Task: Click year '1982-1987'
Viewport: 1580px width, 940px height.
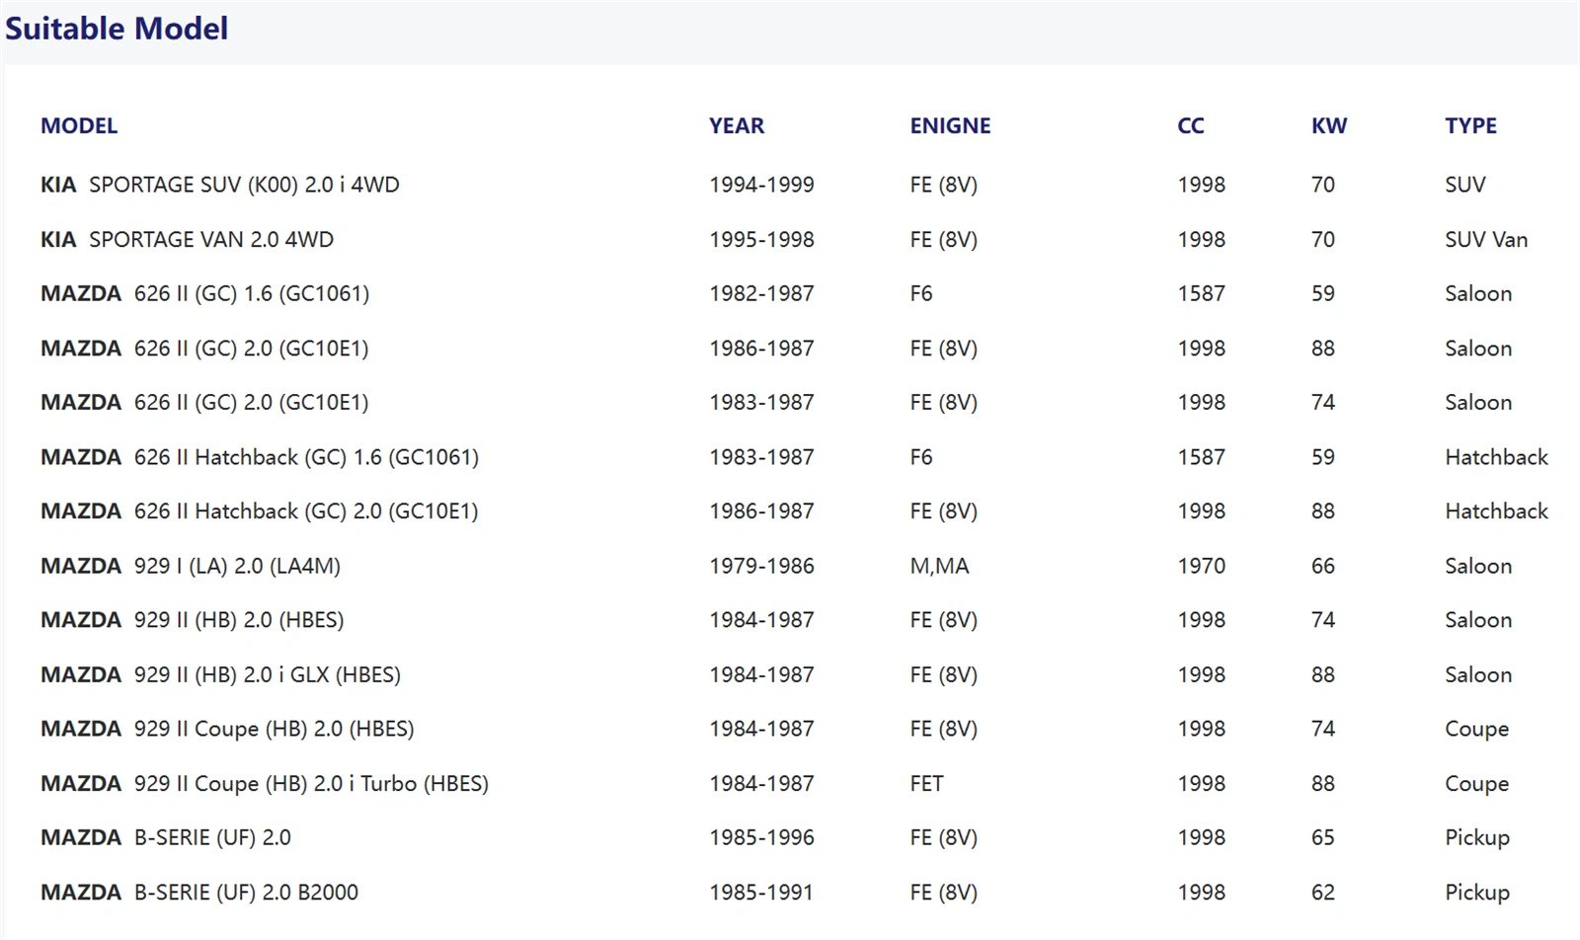Action: point(761,293)
